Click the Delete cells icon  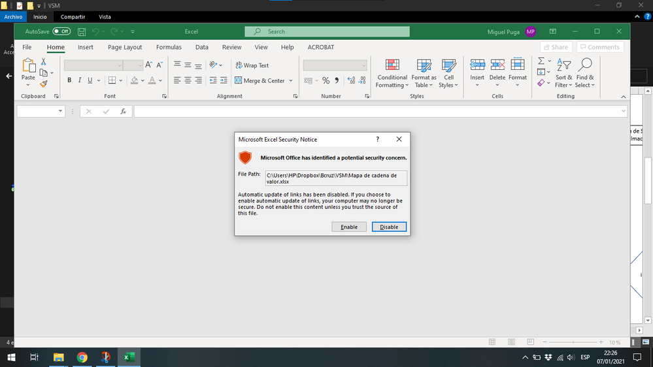click(497, 65)
